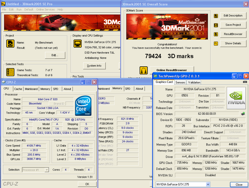The width and height of the screenshot is (249, 188).
Task: Click the Edit Description icon in 3DMark score window
Action: [x=216, y=16]
